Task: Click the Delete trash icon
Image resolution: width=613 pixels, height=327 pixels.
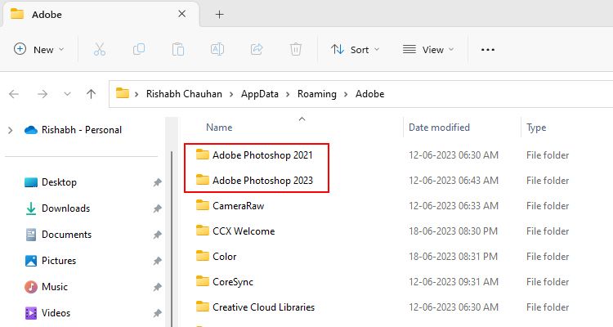Action: 296,50
